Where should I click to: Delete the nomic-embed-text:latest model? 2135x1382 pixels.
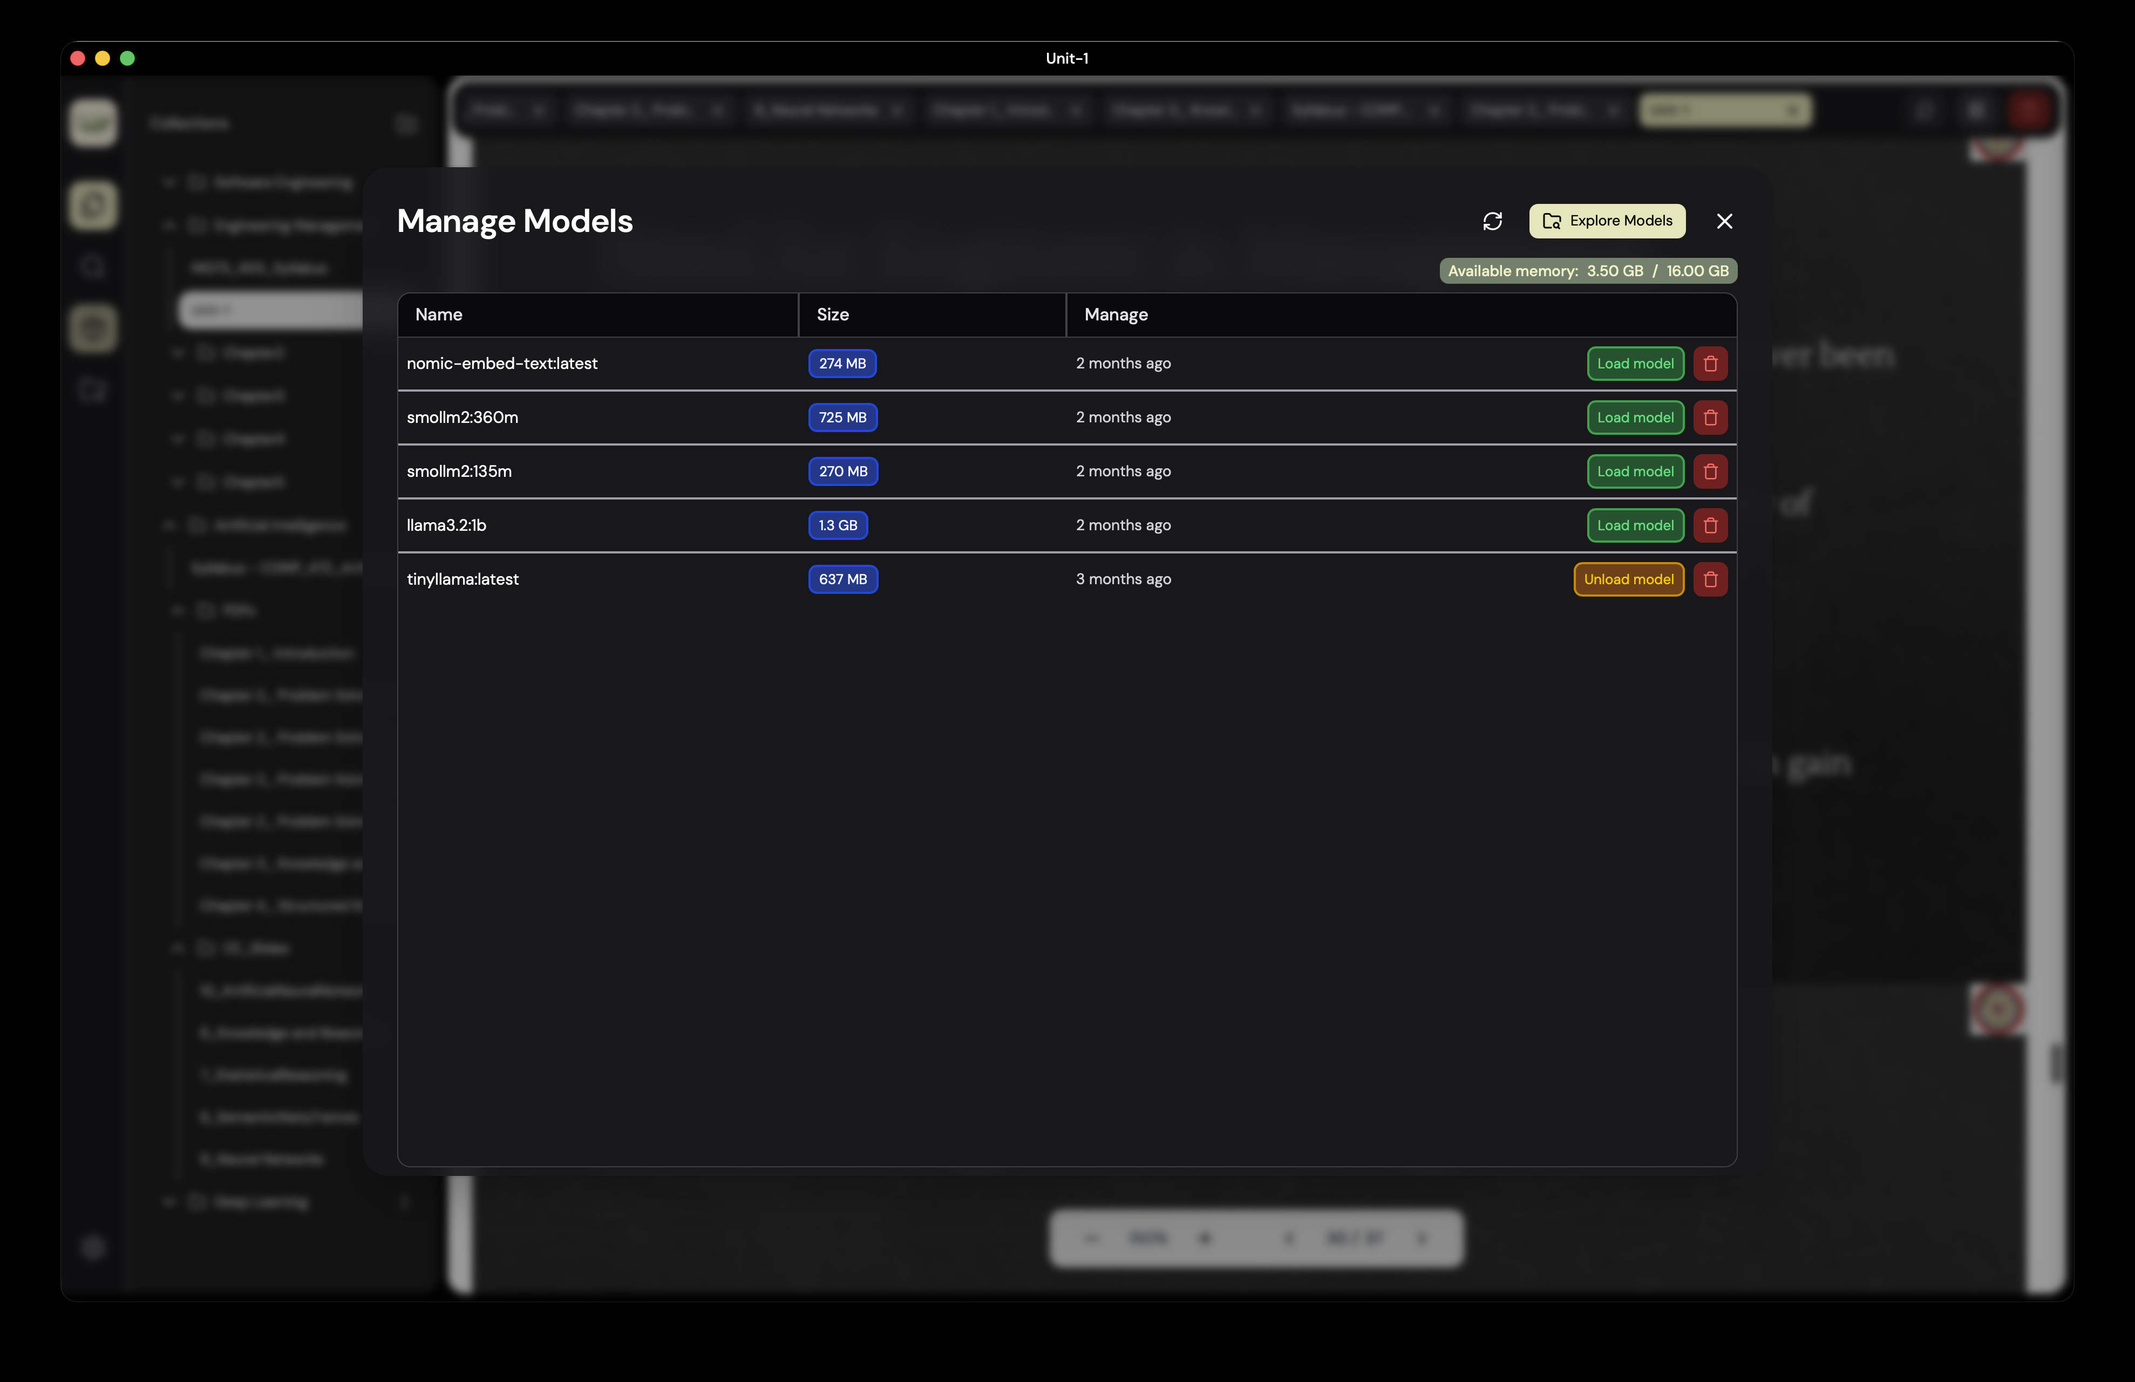click(x=1710, y=363)
